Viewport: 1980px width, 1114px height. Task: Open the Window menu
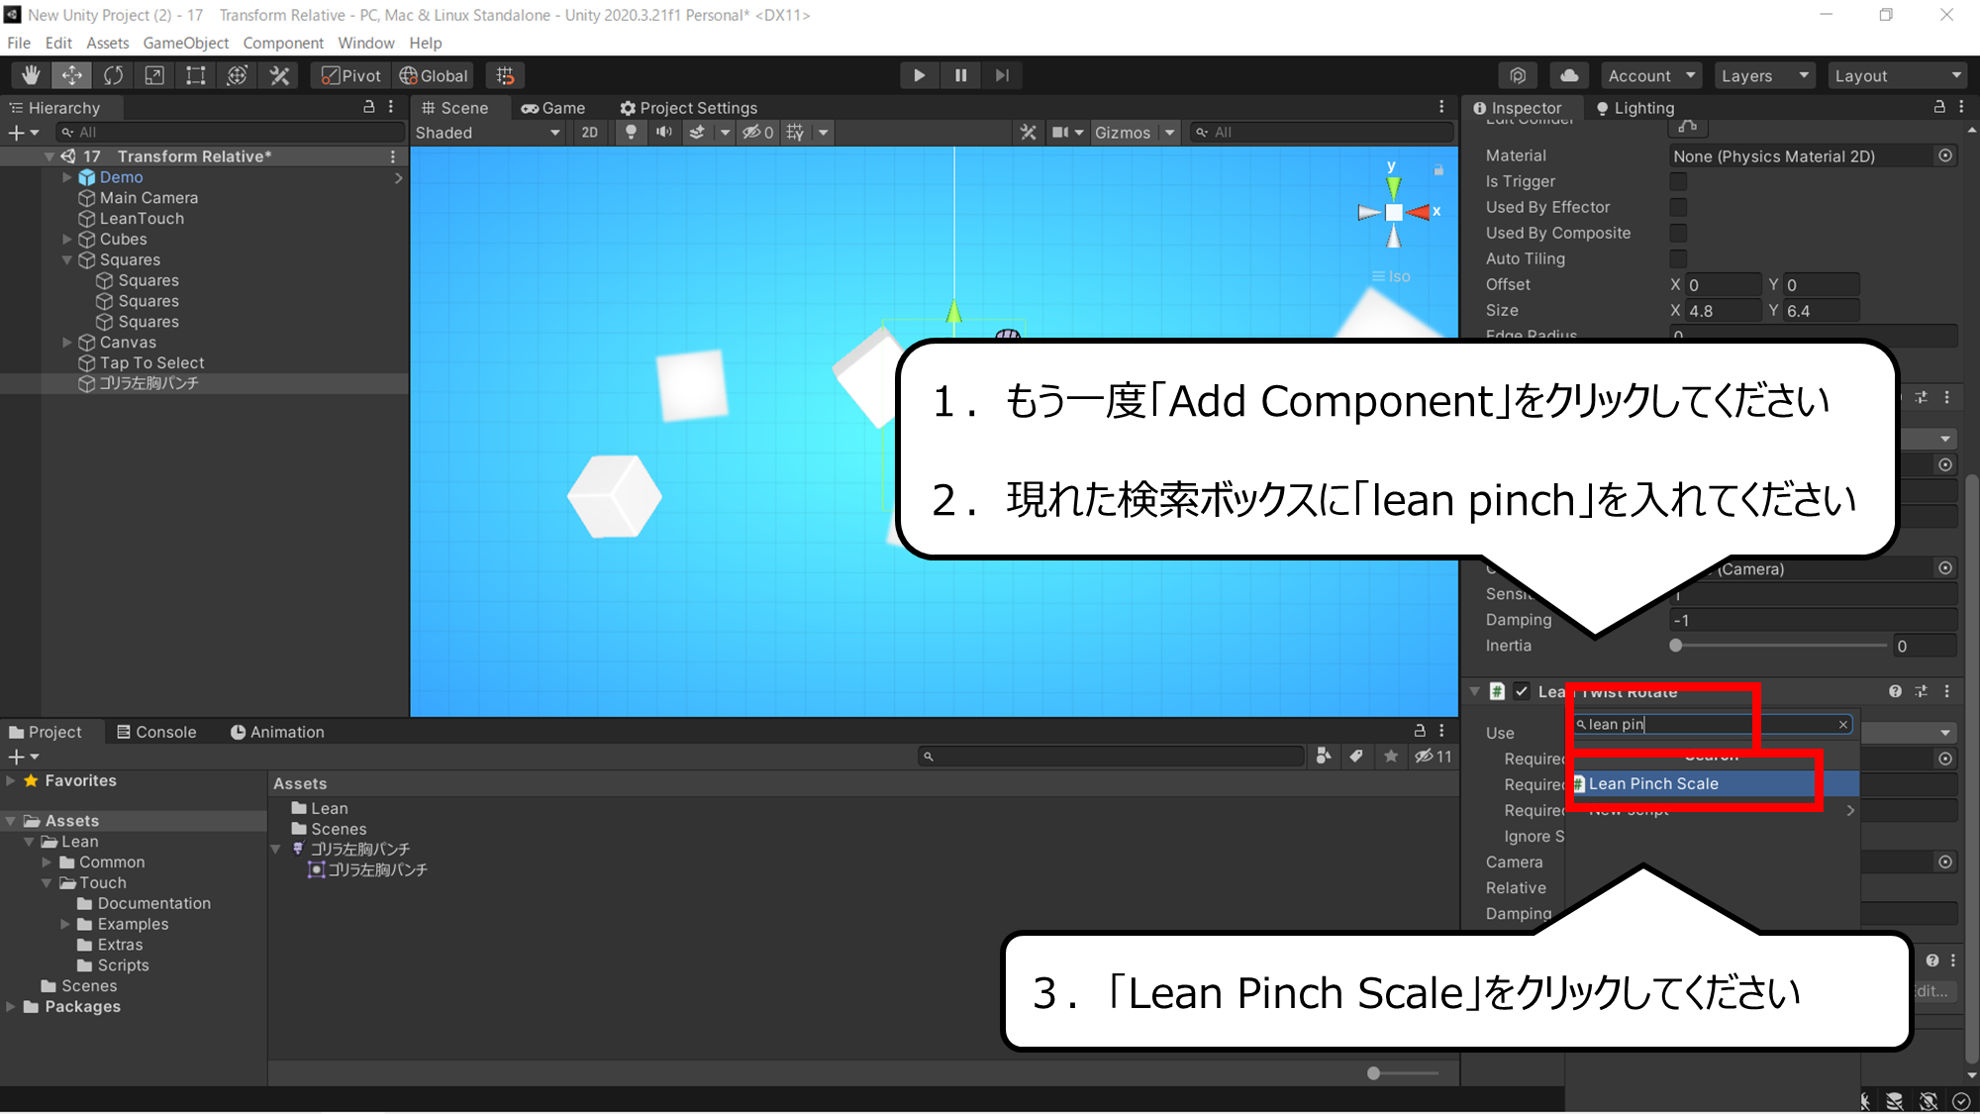[365, 43]
